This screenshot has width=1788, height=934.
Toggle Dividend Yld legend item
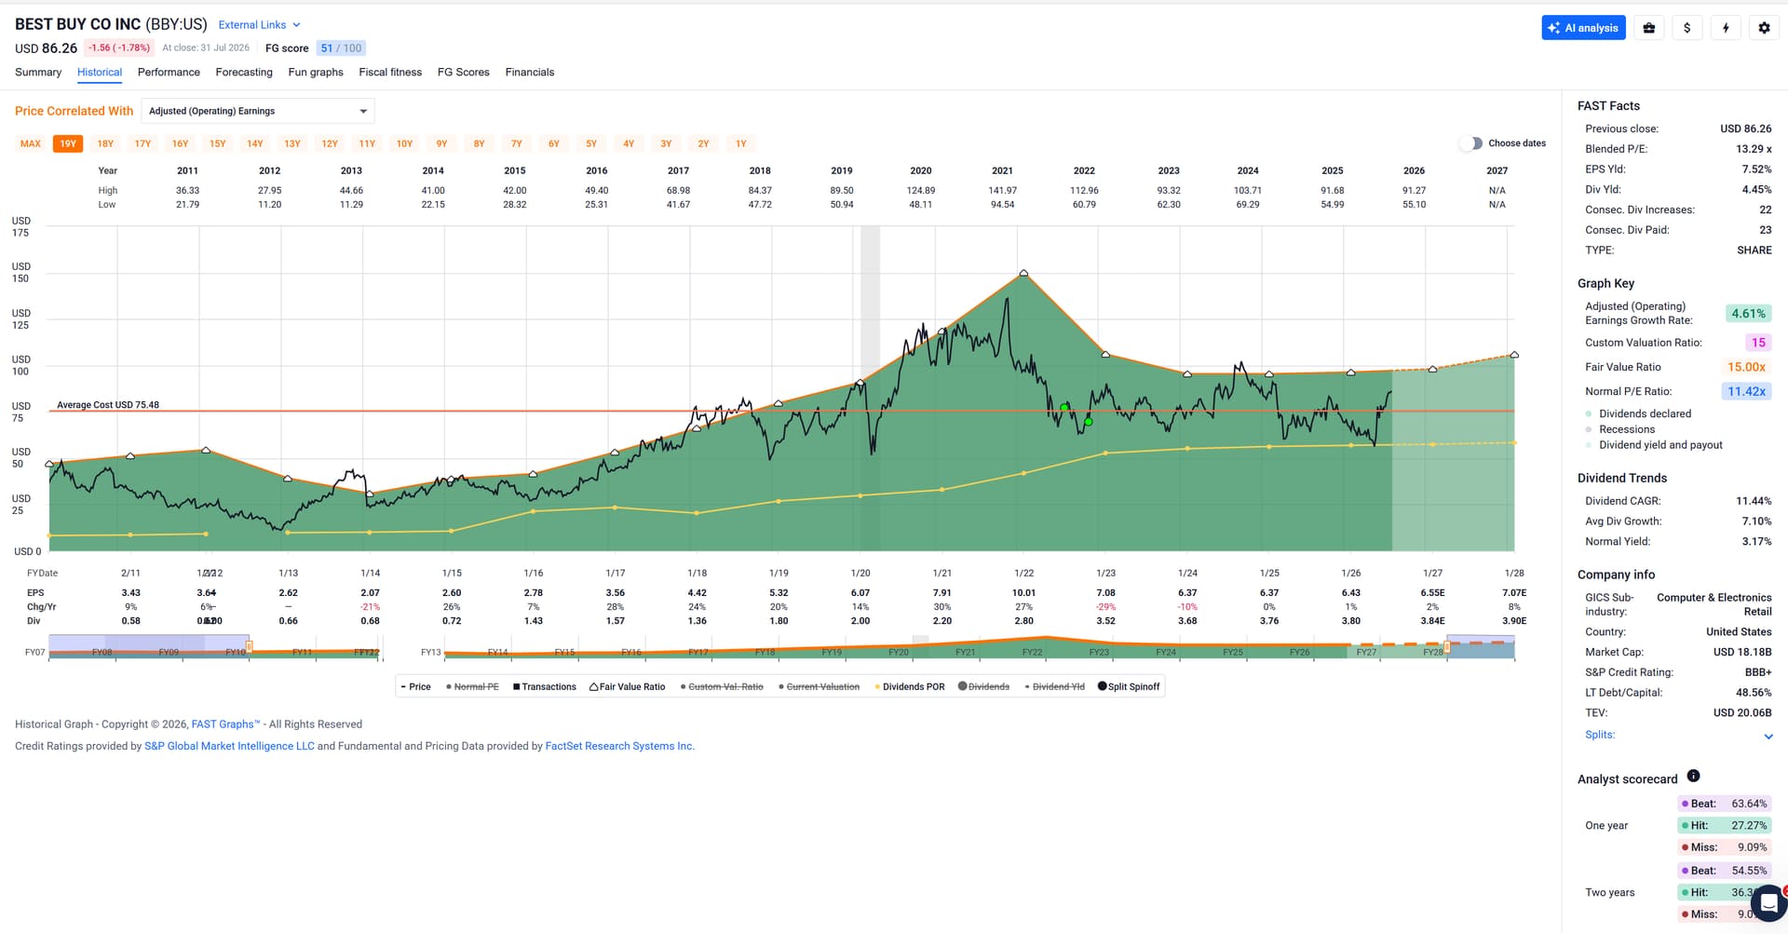[1054, 687]
